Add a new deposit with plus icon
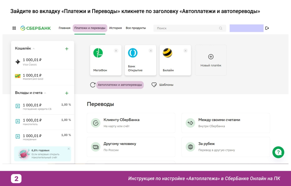 pos(67,93)
